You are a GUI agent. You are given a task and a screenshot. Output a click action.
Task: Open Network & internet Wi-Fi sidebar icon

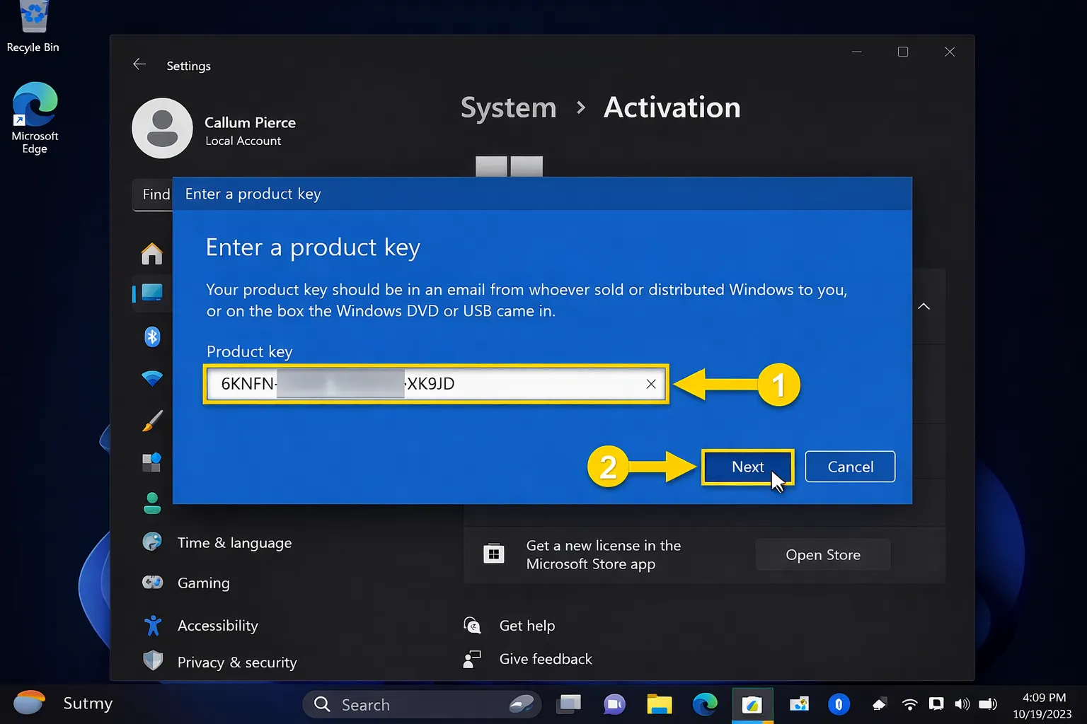[152, 378]
